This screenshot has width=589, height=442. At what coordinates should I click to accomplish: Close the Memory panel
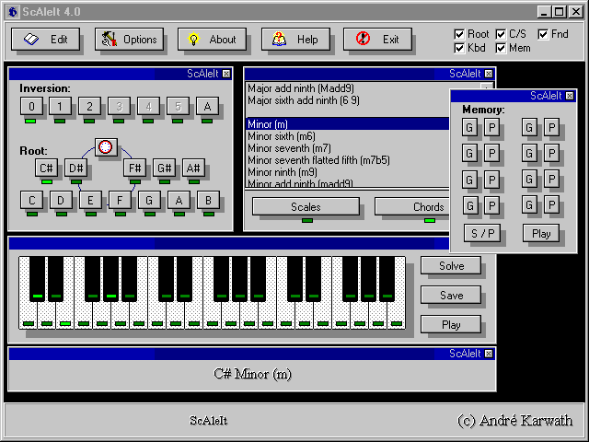570,96
